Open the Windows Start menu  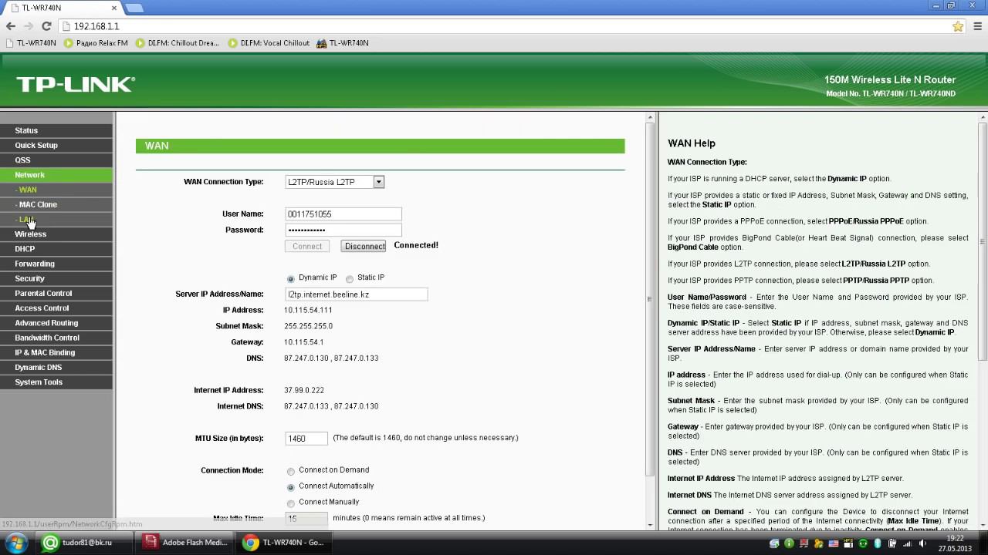pyautogui.click(x=16, y=543)
